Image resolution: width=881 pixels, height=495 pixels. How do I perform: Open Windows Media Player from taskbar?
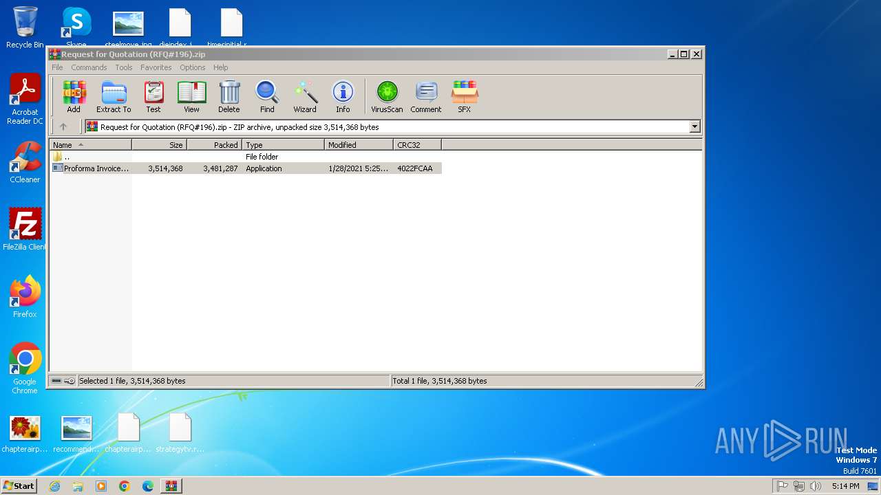[x=101, y=486]
